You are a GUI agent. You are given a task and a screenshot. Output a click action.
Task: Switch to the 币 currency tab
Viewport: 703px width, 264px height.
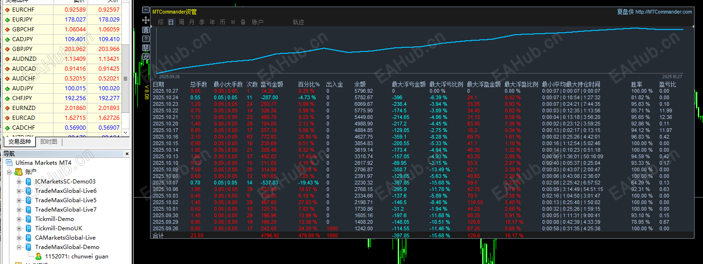click(223, 22)
